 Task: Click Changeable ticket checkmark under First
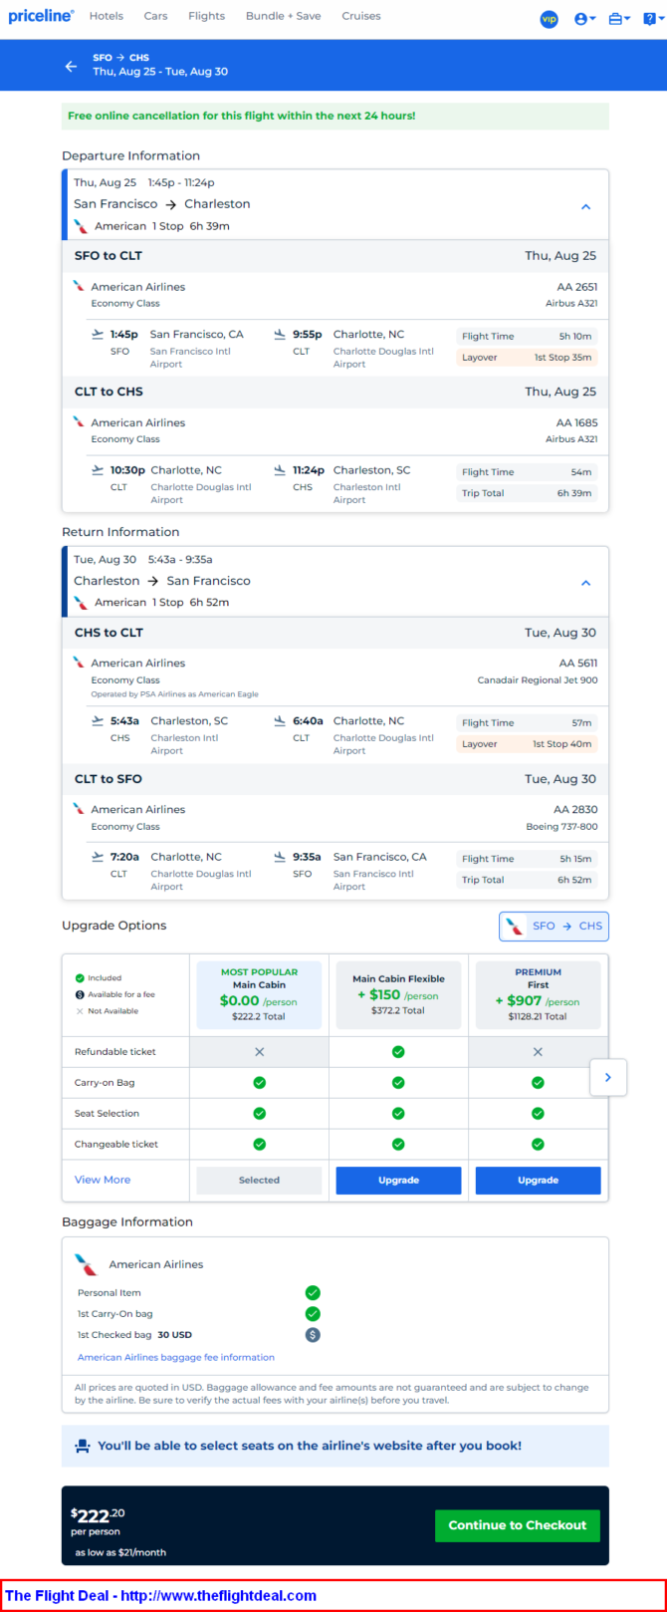tap(538, 1144)
